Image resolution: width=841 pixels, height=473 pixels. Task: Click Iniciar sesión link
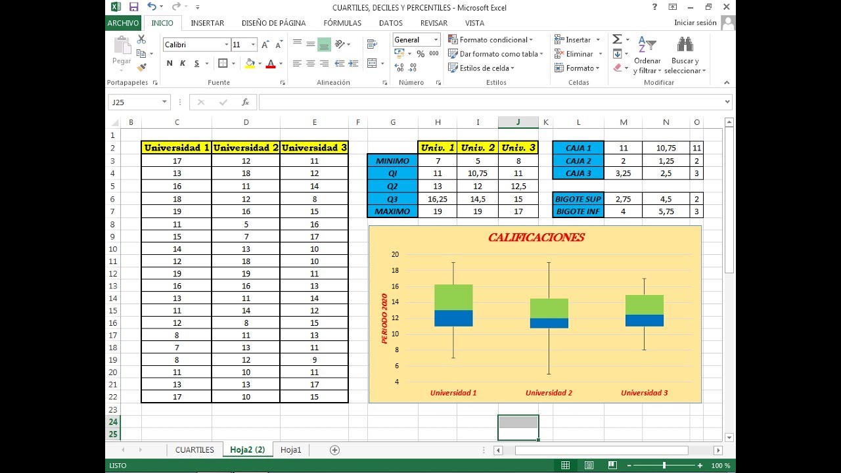(x=695, y=23)
